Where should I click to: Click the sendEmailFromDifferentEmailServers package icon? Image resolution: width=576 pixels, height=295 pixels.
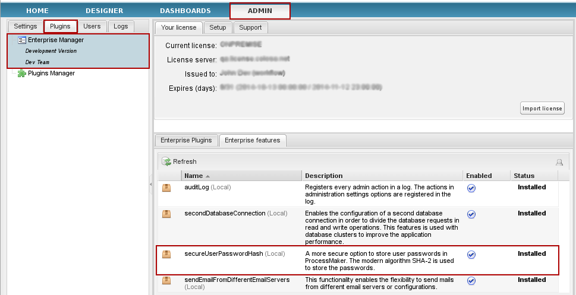point(166,280)
